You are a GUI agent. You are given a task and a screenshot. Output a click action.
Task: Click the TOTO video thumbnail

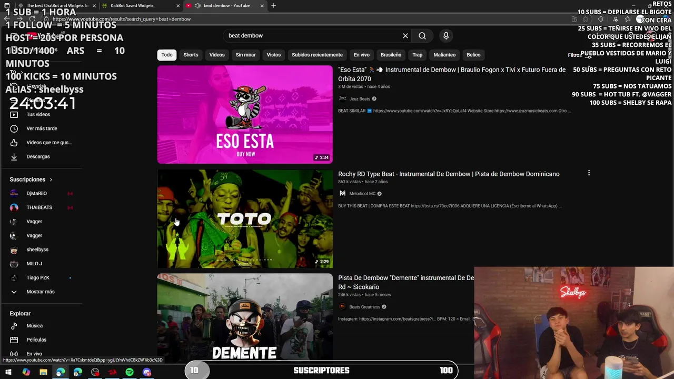(245, 218)
